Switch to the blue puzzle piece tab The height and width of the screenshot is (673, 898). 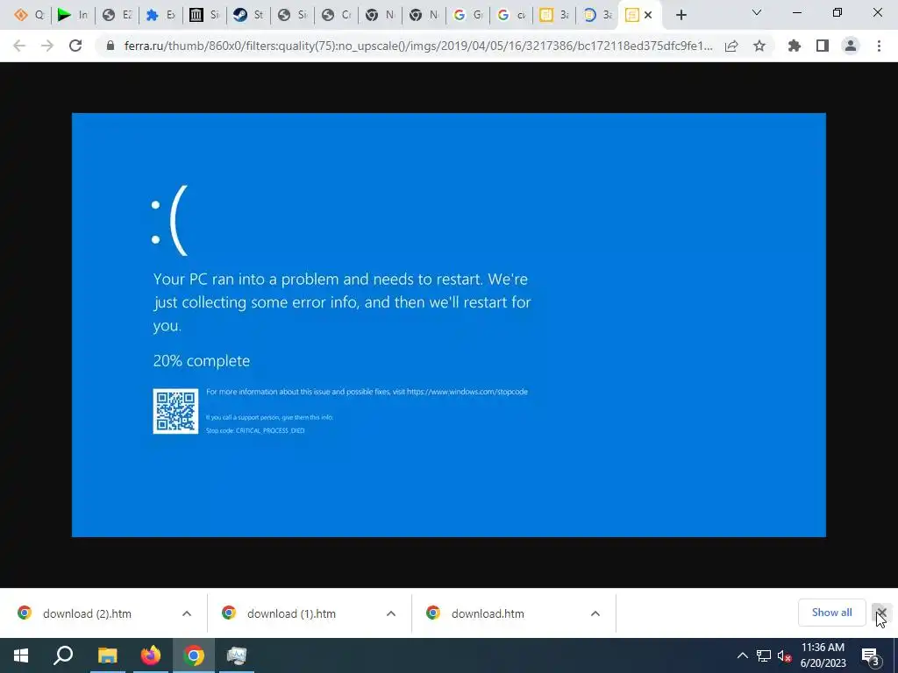coord(160,15)
